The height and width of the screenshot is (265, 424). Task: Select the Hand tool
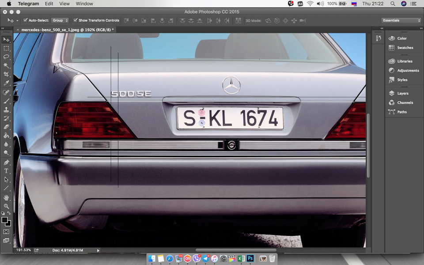(6, 198)
